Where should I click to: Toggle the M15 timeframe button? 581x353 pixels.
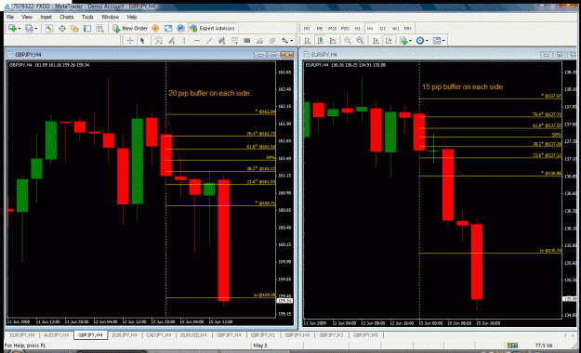pos(332,29)
